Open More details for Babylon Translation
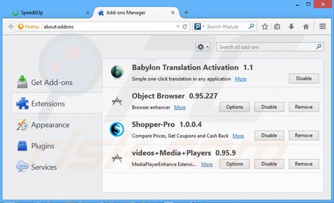 [240, 79]
